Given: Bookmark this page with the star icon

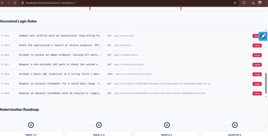Looking at the screenshot, I should [235, 3].
